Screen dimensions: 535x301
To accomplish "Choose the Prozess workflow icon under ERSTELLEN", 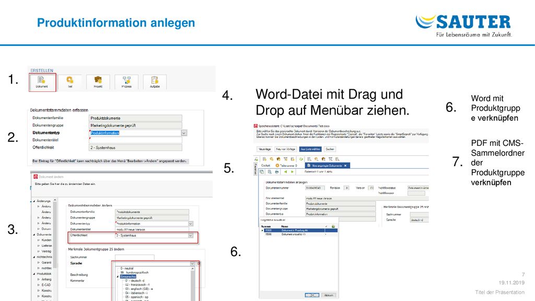I will coord(126,82).
